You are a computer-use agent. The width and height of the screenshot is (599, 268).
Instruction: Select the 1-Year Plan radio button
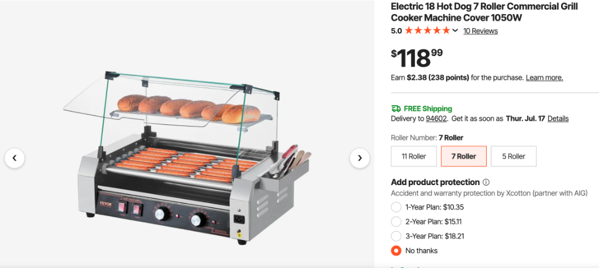coord(396,207)
